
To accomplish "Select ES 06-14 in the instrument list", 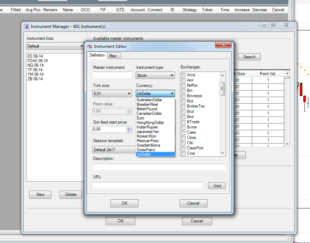I will click(x=35, y=56).
